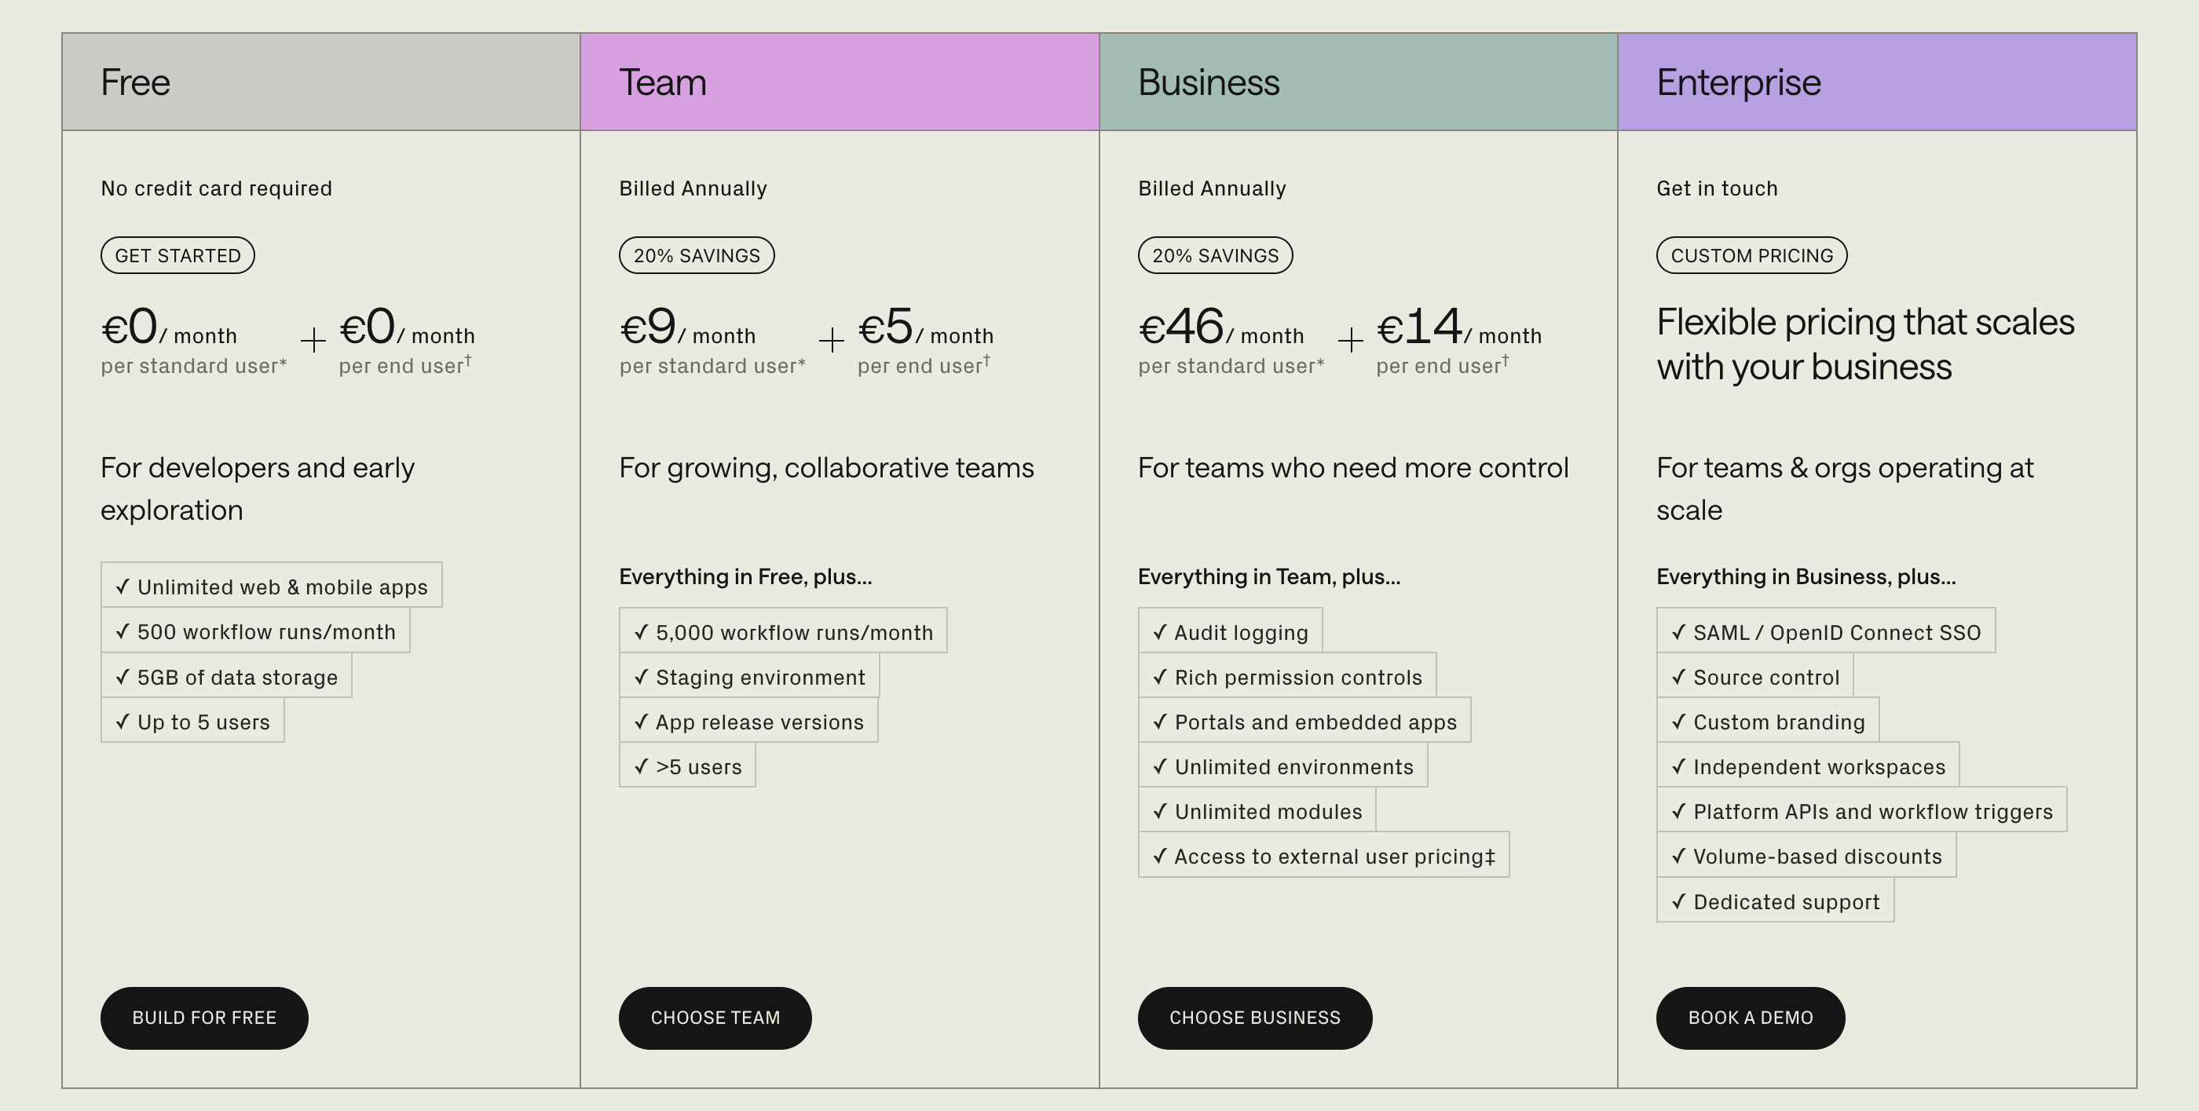Screen dimensions: 2199x1111
Task: Select the 20% SAVINGS badge in Business column
Action: click(x=1215, y=254)
